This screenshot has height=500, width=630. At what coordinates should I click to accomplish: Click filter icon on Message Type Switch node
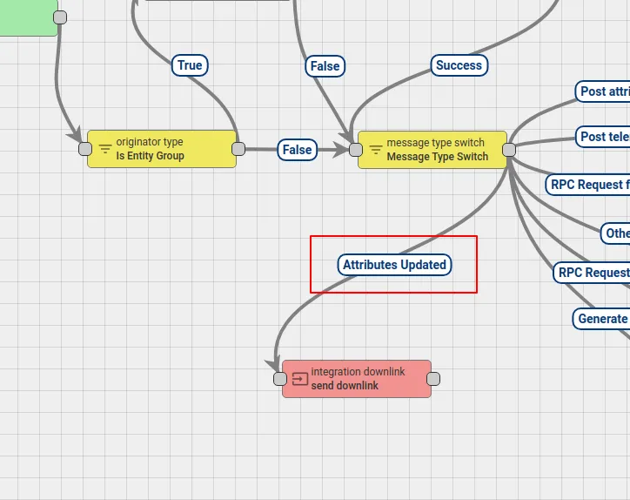click(x=376, y=150)
